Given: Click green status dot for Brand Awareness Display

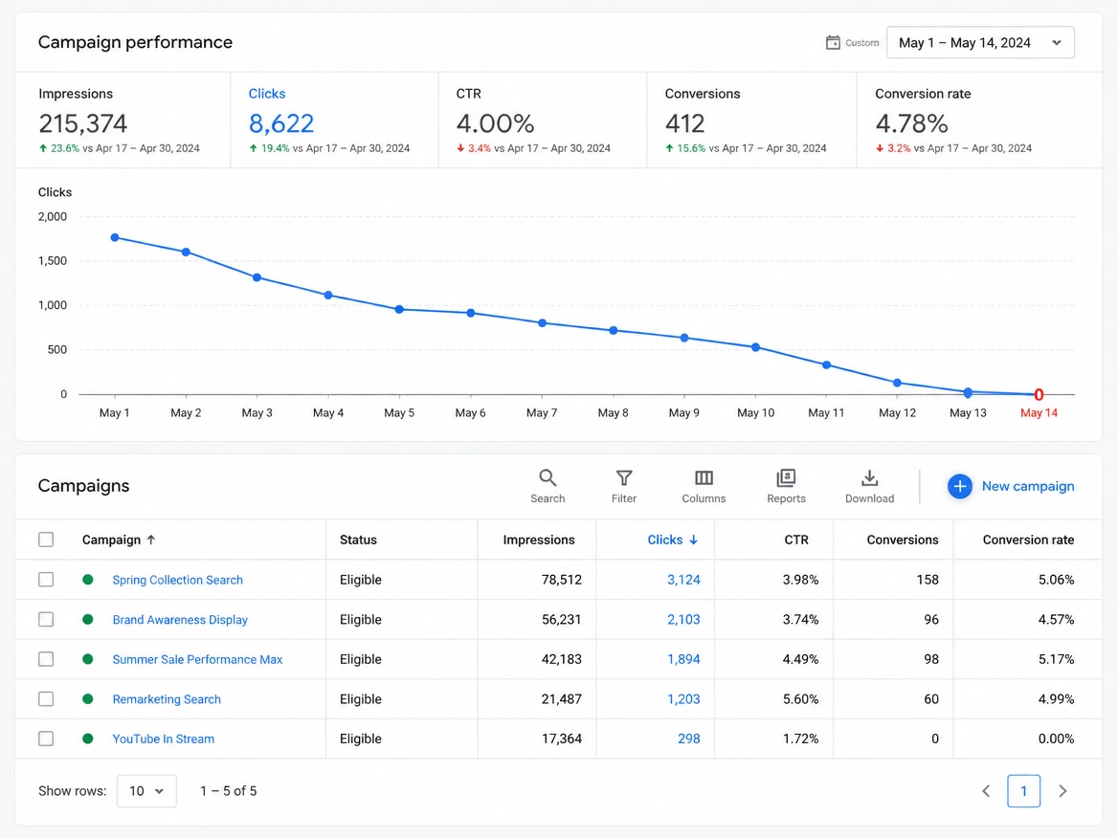Looking at the screenshot, I should 88,619.
